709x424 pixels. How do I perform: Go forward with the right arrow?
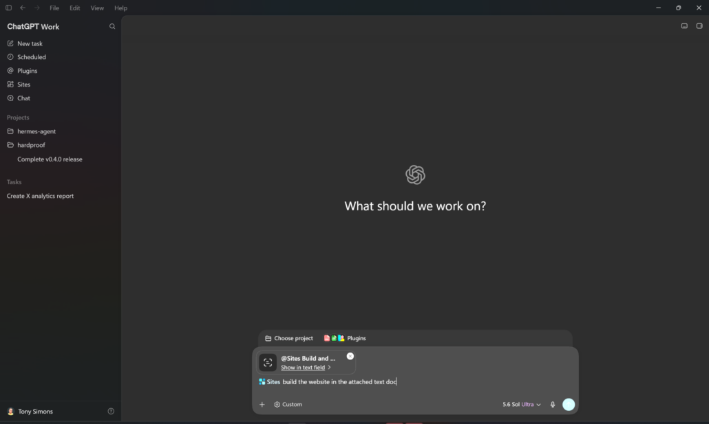pyautogui.click(x=37, y=8)
